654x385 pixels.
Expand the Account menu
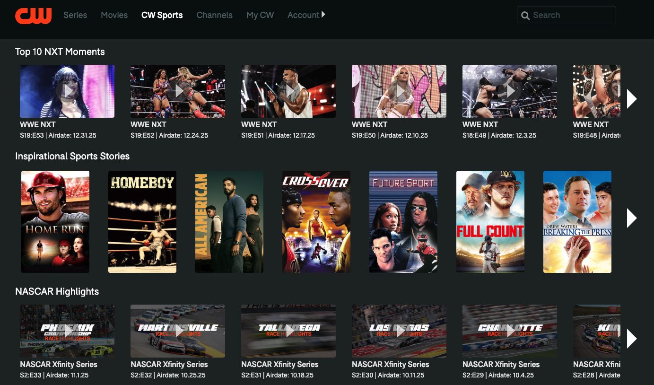point(306,15)
